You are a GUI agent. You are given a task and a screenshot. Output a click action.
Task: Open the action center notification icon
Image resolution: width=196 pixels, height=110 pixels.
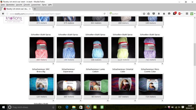(x=183, y=107)
